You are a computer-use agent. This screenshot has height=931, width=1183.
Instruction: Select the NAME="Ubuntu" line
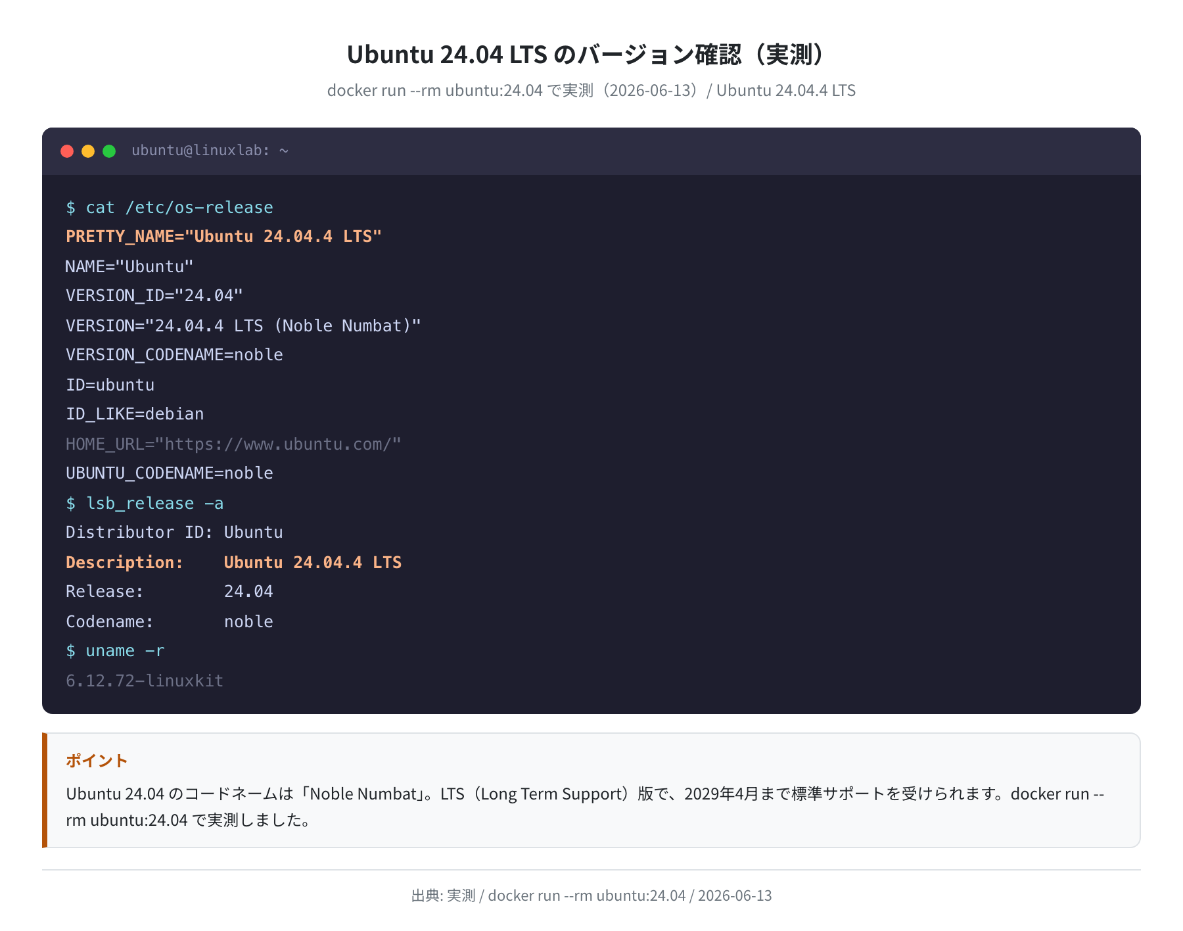[x=129, y=267]
